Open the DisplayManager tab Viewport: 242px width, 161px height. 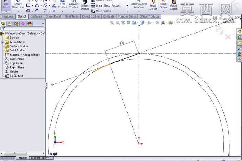click(x=30, y=24)
